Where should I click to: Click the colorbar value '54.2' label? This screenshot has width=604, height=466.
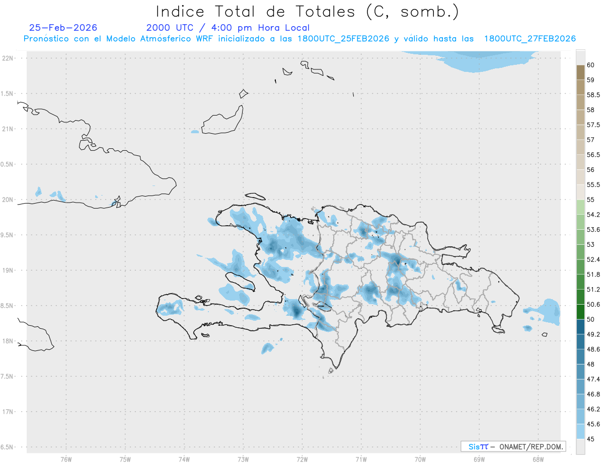(x=593, y=215)
